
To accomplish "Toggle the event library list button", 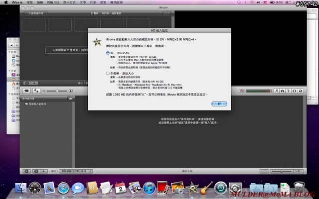I will (26, 171).
